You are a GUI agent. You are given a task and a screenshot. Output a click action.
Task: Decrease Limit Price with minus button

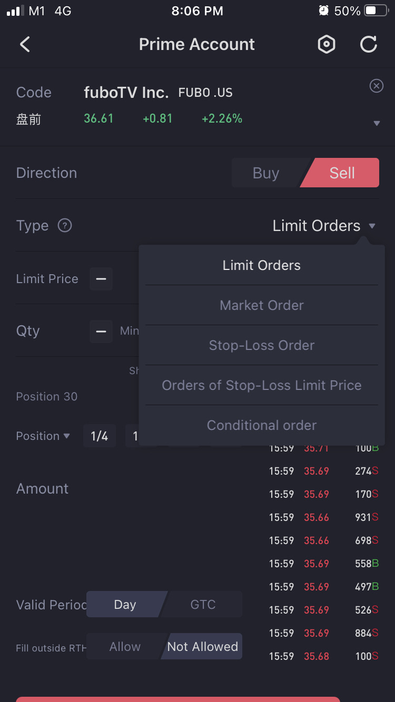101,278
